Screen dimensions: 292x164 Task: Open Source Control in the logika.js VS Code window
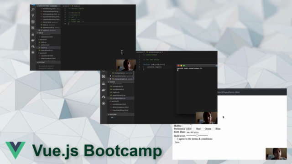coord(33,15)
